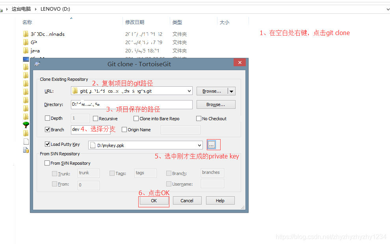Click the ellipsis button to pick Putty key
Screen dimensions: 390x244
212,145
